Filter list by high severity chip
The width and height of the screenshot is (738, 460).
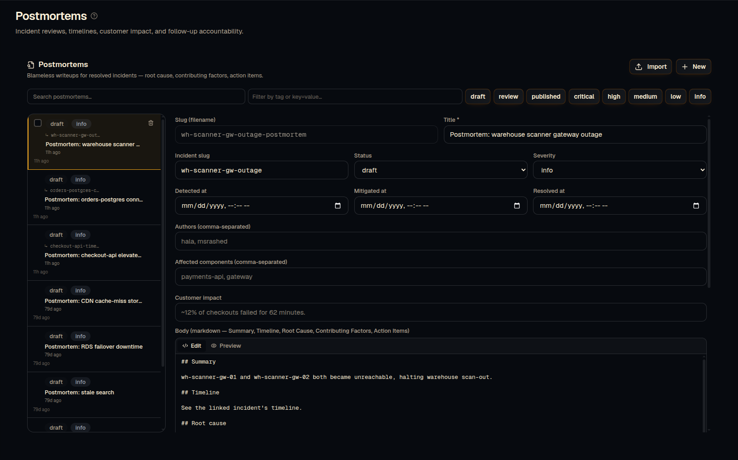pyautogui.click(x=614, y=96)
